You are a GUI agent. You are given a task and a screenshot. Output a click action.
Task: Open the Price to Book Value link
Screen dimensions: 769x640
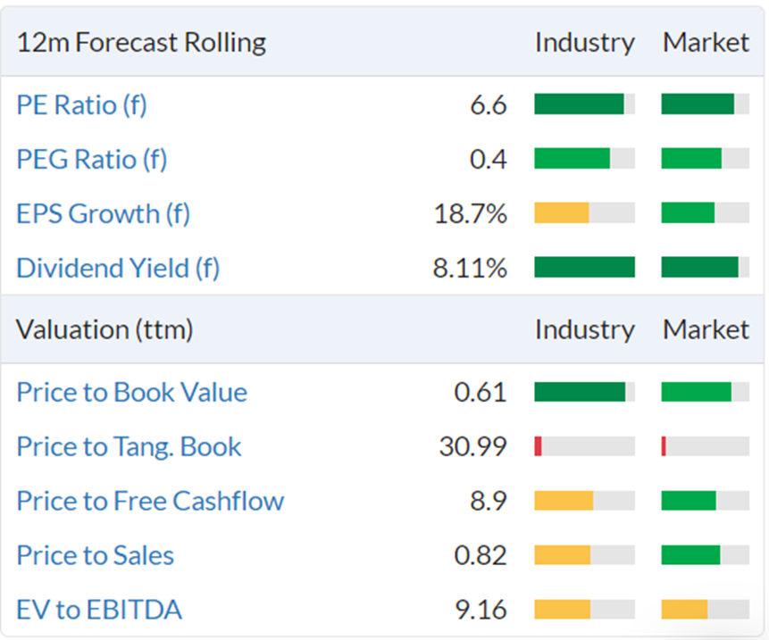pos(132,392)
